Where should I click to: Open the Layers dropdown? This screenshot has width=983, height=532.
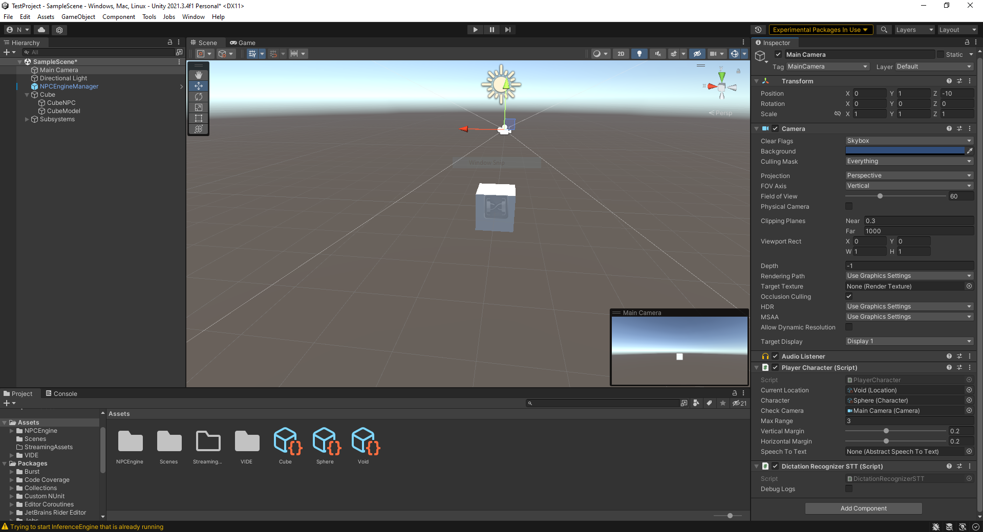pyautogui.click(x=914, y=30)
